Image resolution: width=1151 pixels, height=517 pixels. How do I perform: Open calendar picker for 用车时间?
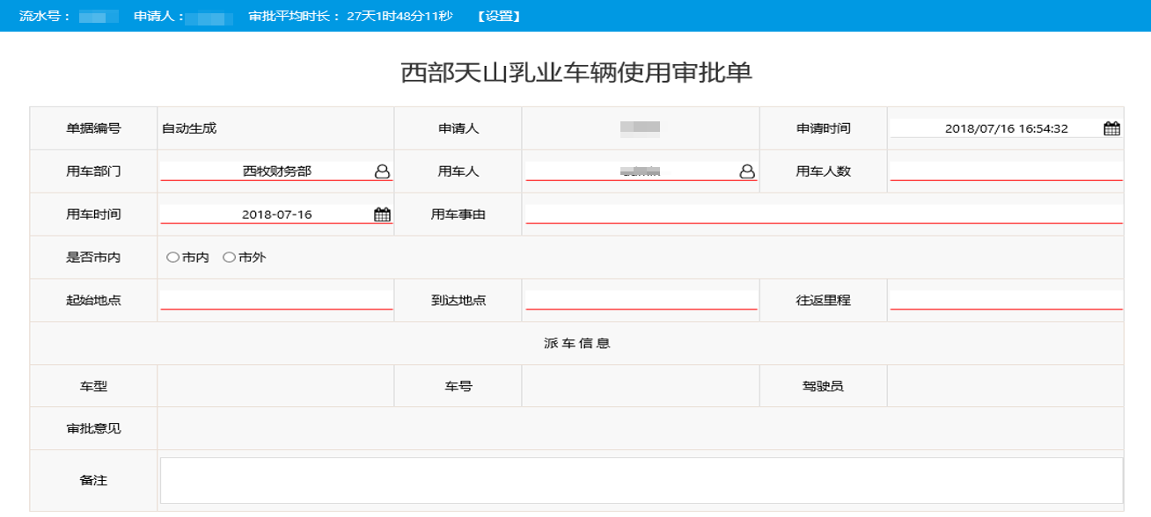[x=382, y=215]
